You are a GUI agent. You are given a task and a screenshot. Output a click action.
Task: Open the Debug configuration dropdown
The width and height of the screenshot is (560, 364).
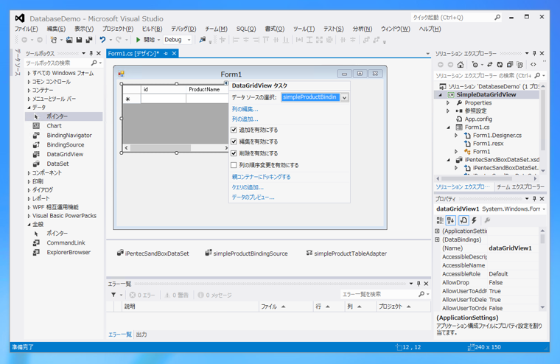tap(189, 40)
